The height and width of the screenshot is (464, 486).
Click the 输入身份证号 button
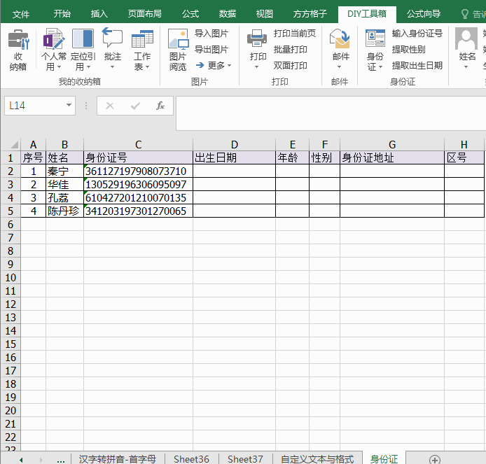coord(417,33)
